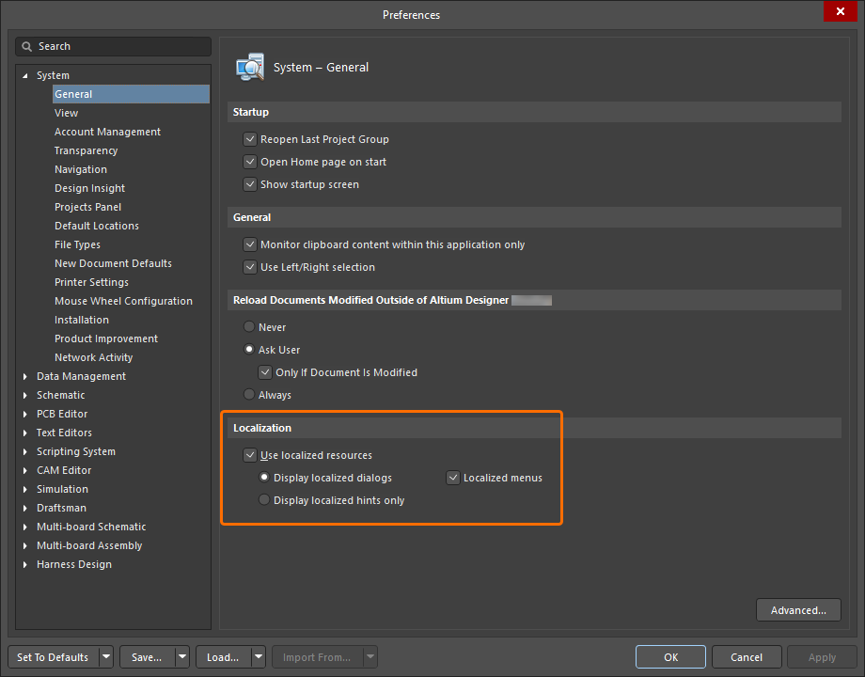Open Transparency preferences page
The image size is (865, 677).
coord(86,150)
